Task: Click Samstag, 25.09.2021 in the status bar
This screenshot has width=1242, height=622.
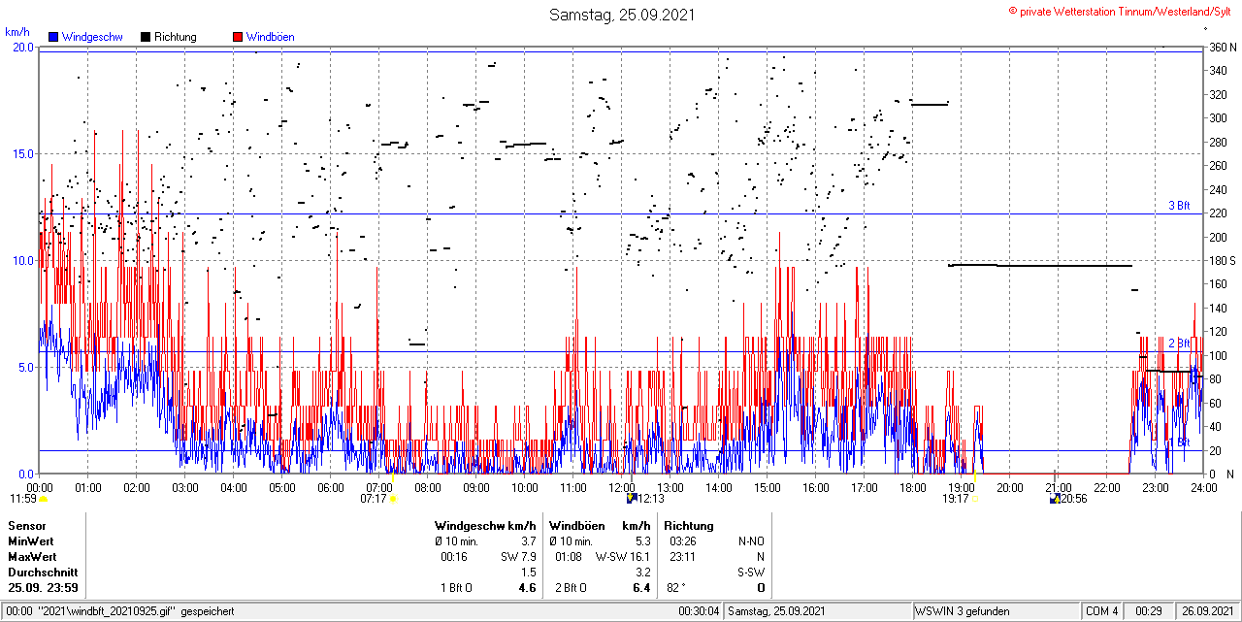Action: click(776, 611)
